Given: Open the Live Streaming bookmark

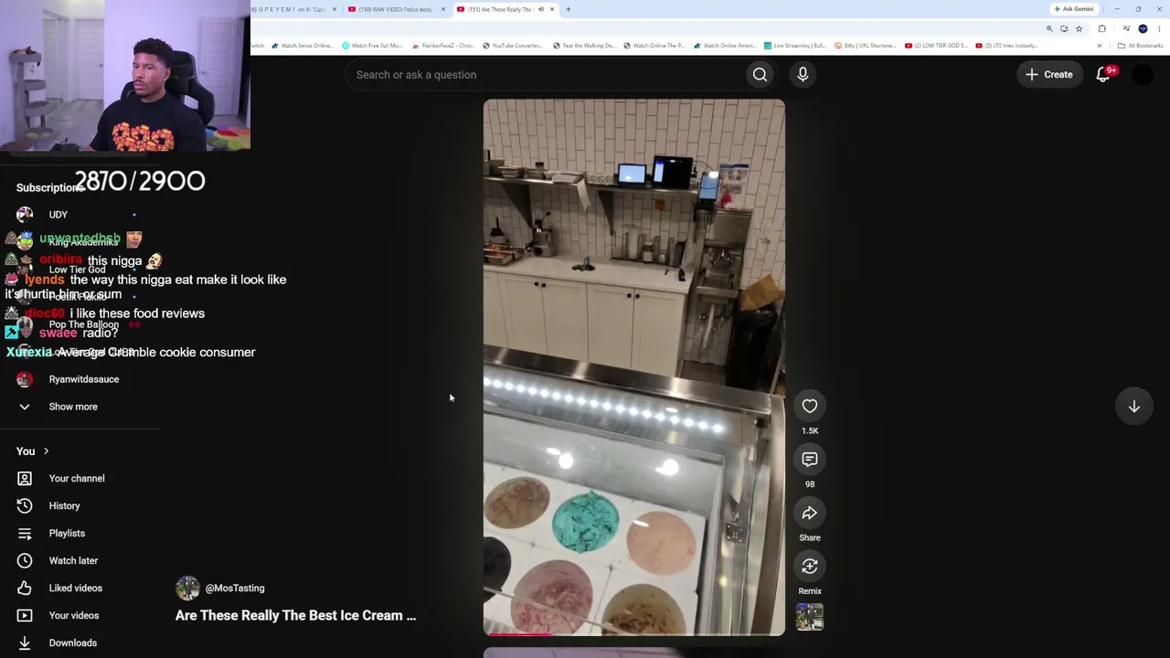Looking at the screenshot, I should [x=795, y=46].
